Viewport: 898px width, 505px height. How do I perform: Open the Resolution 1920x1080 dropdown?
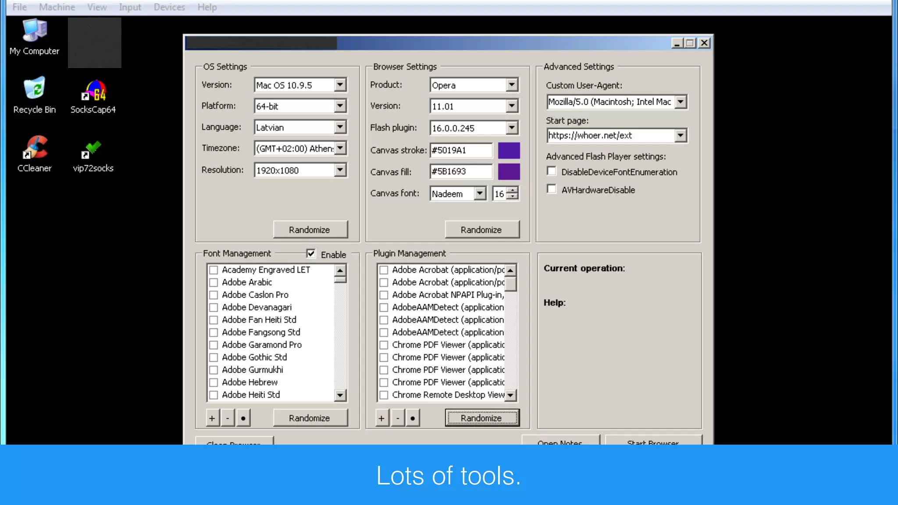(x=340, y=170)
